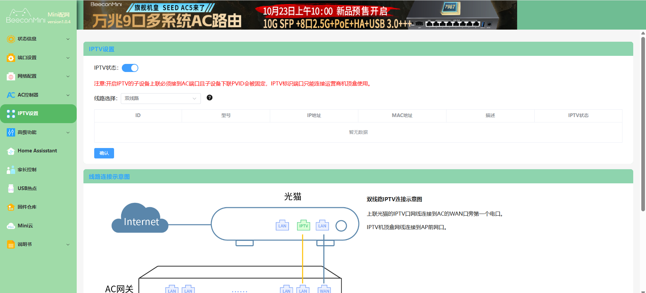Click the 网络配置 globe icon
This screenshot has width=646, height=293.
click(11, 76)
